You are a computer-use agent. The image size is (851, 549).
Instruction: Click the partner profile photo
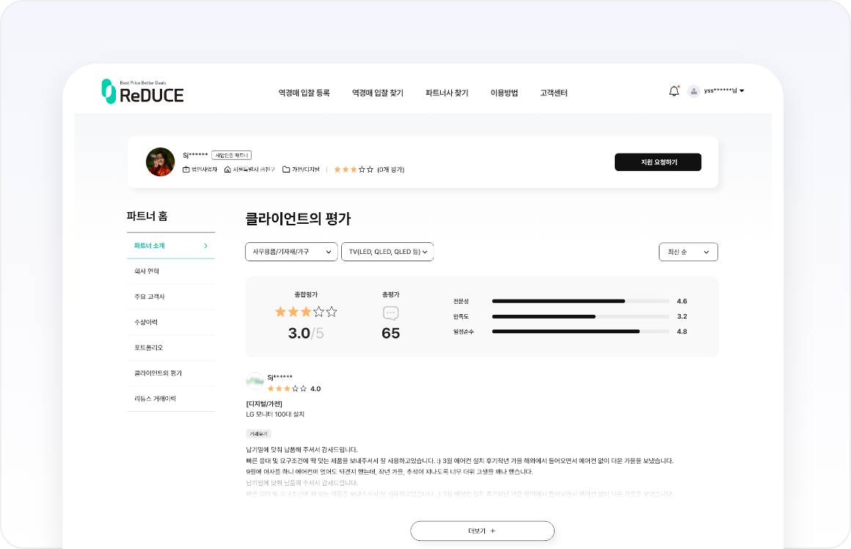160,161
